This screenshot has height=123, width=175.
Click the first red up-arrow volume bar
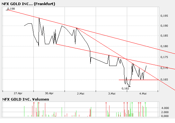click(34, 110)
